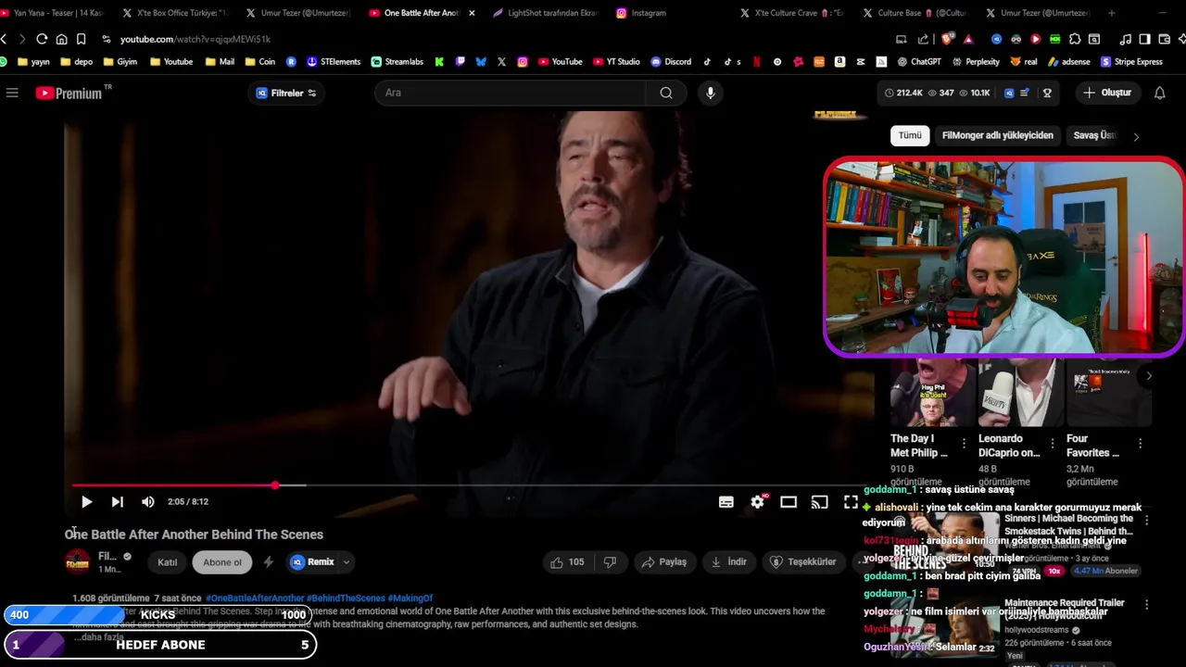The width and height of the screenshot is (1186, 667).
Task: Click the lightning bolt icon beside Abone ol
Action: (269, 562)
